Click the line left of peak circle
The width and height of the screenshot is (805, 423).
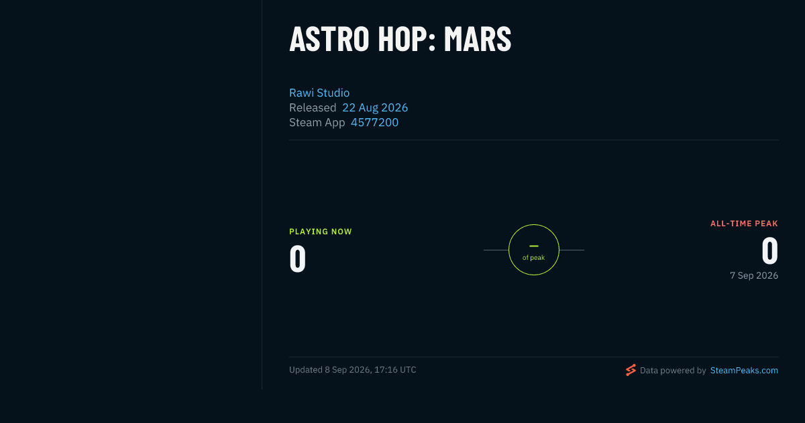coord(496,250)
